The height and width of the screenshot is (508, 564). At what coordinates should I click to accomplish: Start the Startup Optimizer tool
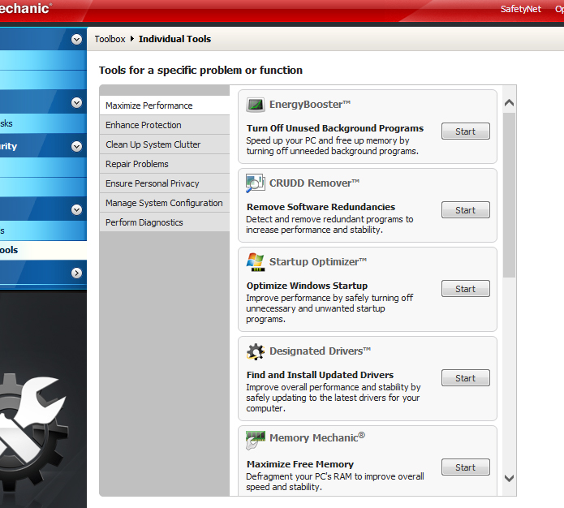pos(466,289)
